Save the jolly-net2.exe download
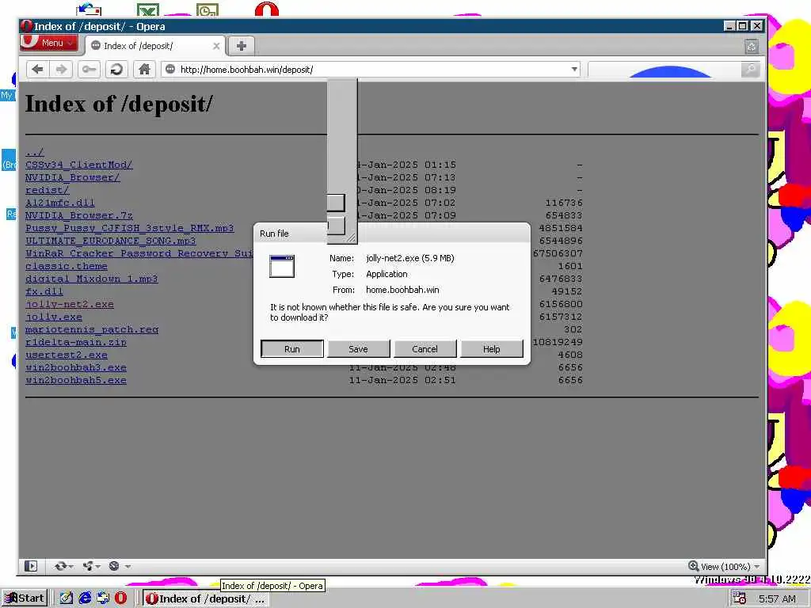Screen dimensions: 811x608 359,349
